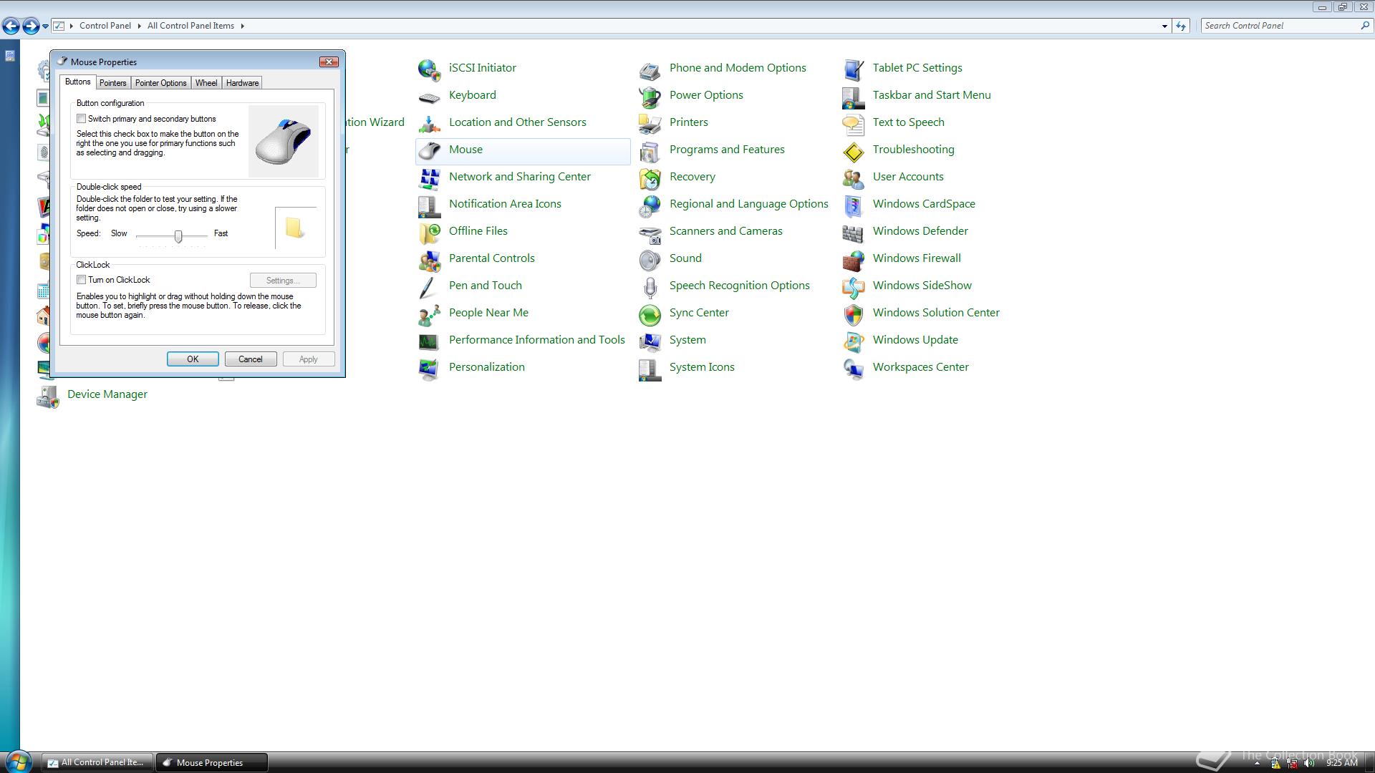Click the Windows Update icon
Screen dimensions: 1375x773
[x=853, y=341]
